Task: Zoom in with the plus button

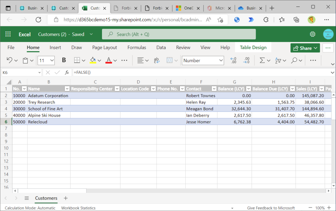Action: click(x=329, y=208)
